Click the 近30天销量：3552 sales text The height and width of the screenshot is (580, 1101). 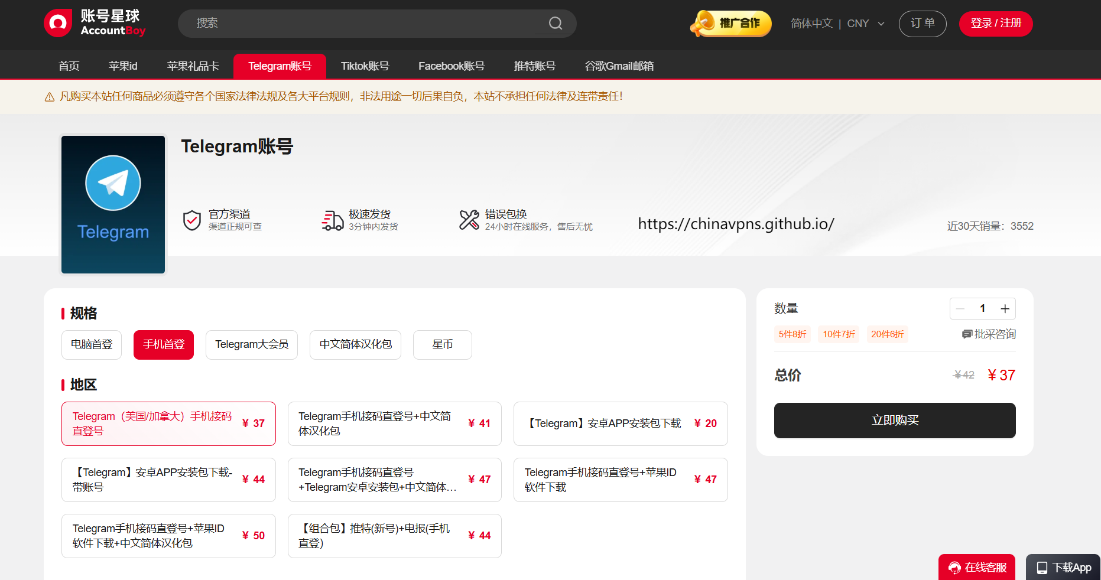coord(990,226)
